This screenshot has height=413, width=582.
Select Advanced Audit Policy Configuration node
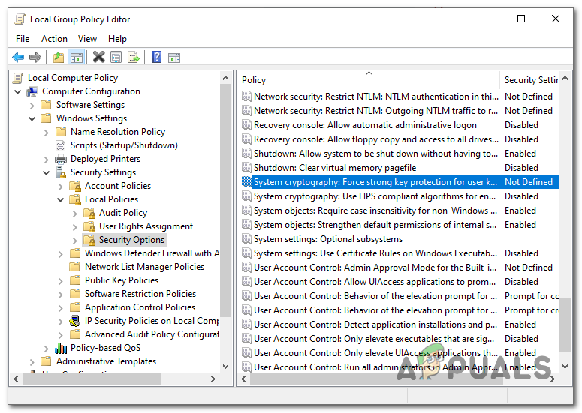coord(152,334)
